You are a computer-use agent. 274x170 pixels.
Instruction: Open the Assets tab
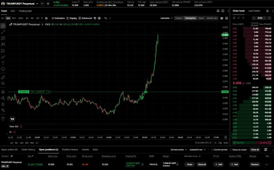pos(85,150)
